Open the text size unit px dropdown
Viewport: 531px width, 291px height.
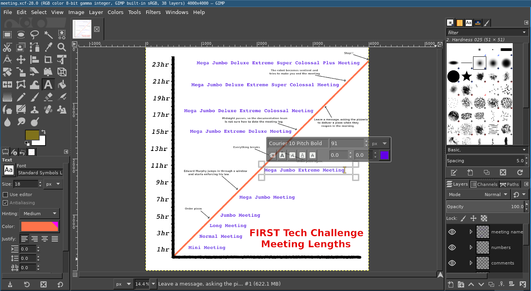[53, 184]
